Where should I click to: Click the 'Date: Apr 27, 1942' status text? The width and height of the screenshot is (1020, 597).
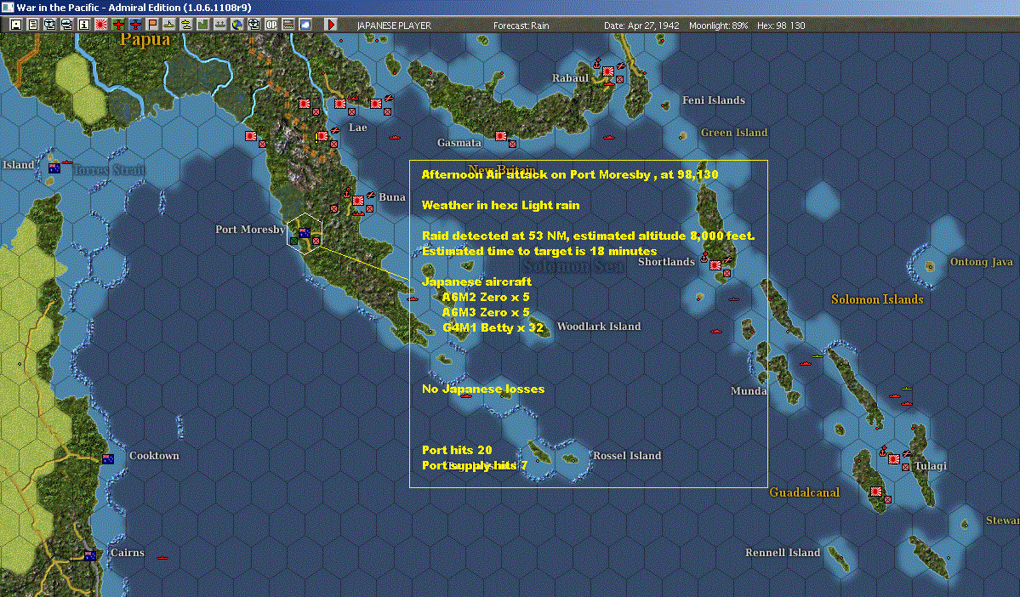(x=641, y=26)
